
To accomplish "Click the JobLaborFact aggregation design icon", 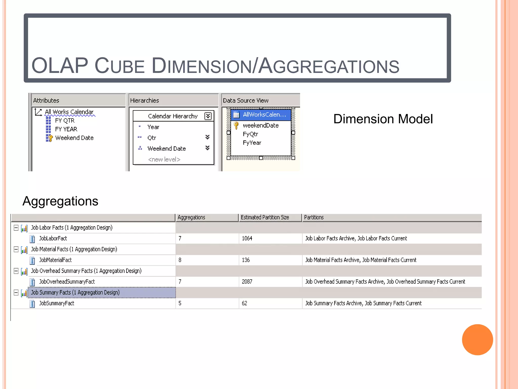I will pos(32,239).
